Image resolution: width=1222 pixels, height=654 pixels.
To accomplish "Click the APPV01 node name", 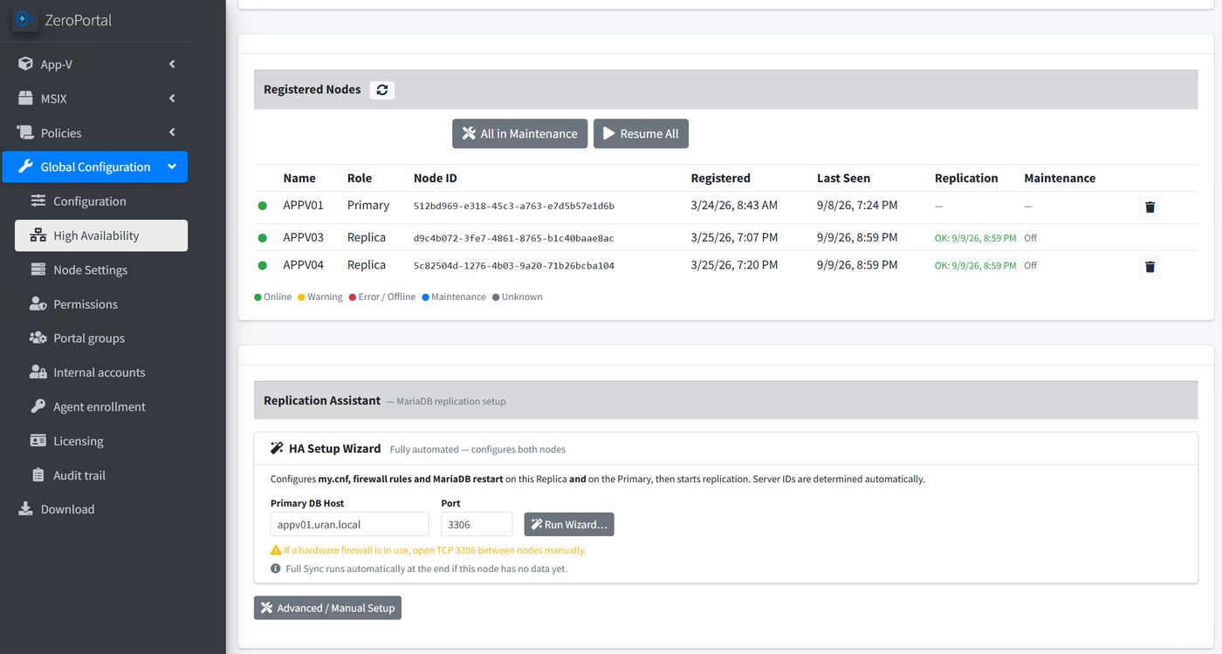I will [303, 206].
